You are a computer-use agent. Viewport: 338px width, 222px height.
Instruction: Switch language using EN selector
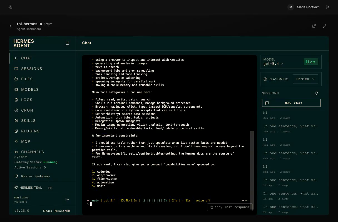[x=50, y=188]
